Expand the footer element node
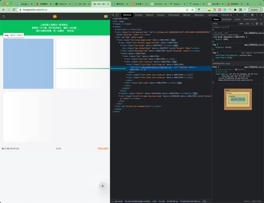This screenshot has width=264, height=203. (119, 93)
